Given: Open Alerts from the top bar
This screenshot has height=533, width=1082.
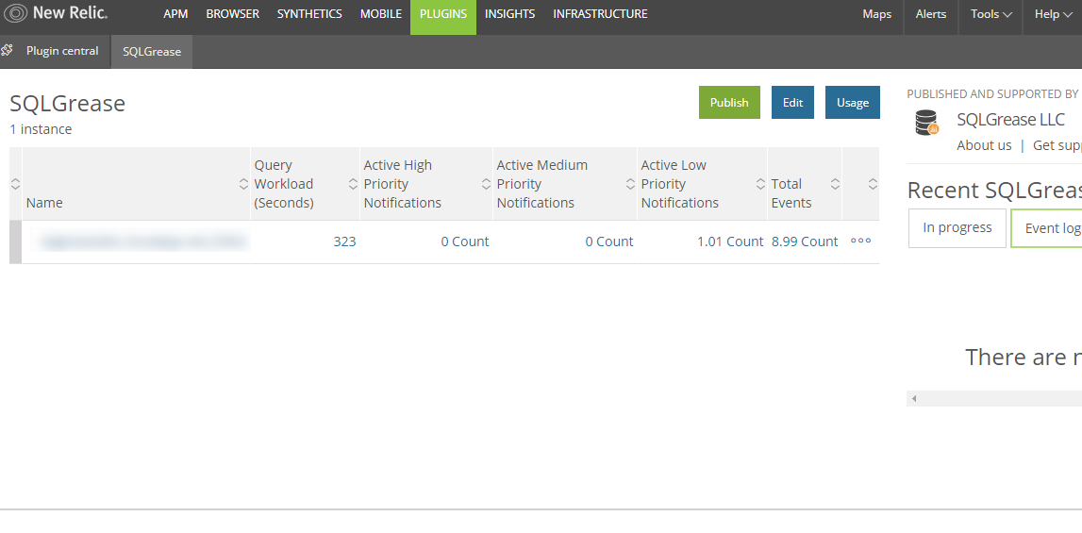Looking at the screenshot, I should click(x=931, y=14).
